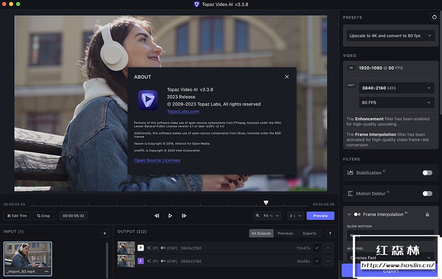Click the Stabilization filter icon

click(350, 173)
